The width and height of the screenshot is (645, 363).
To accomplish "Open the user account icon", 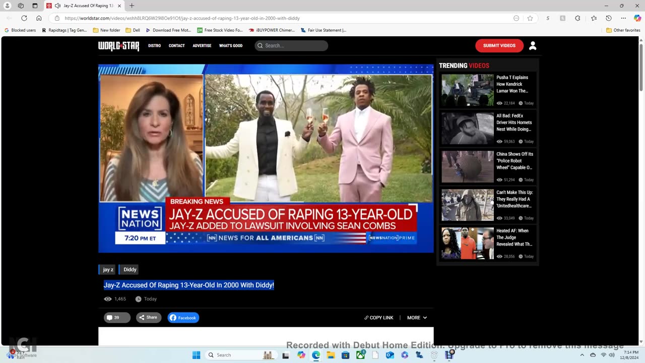I will [533, 45].
